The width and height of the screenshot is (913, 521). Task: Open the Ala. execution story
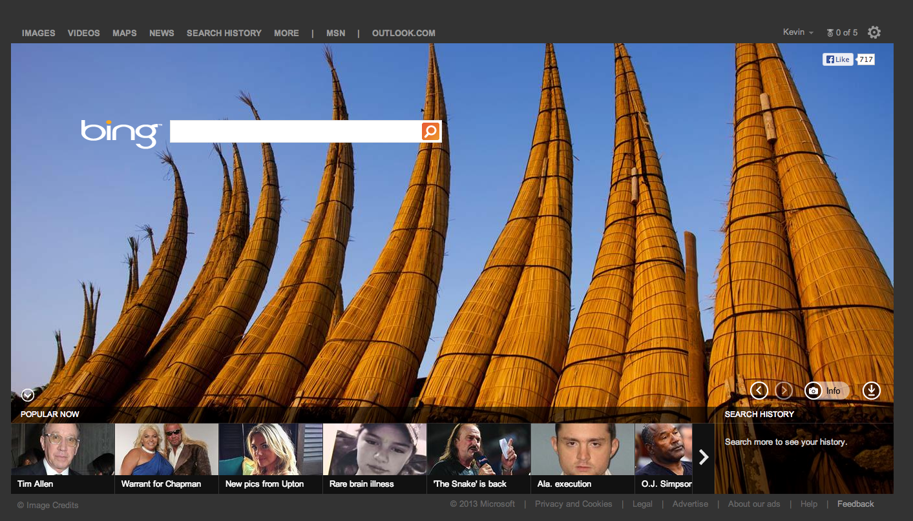(x=583, y=458)
